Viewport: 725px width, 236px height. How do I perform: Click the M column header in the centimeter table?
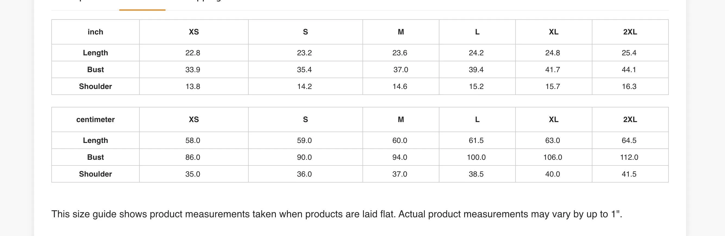pos(401,119)
